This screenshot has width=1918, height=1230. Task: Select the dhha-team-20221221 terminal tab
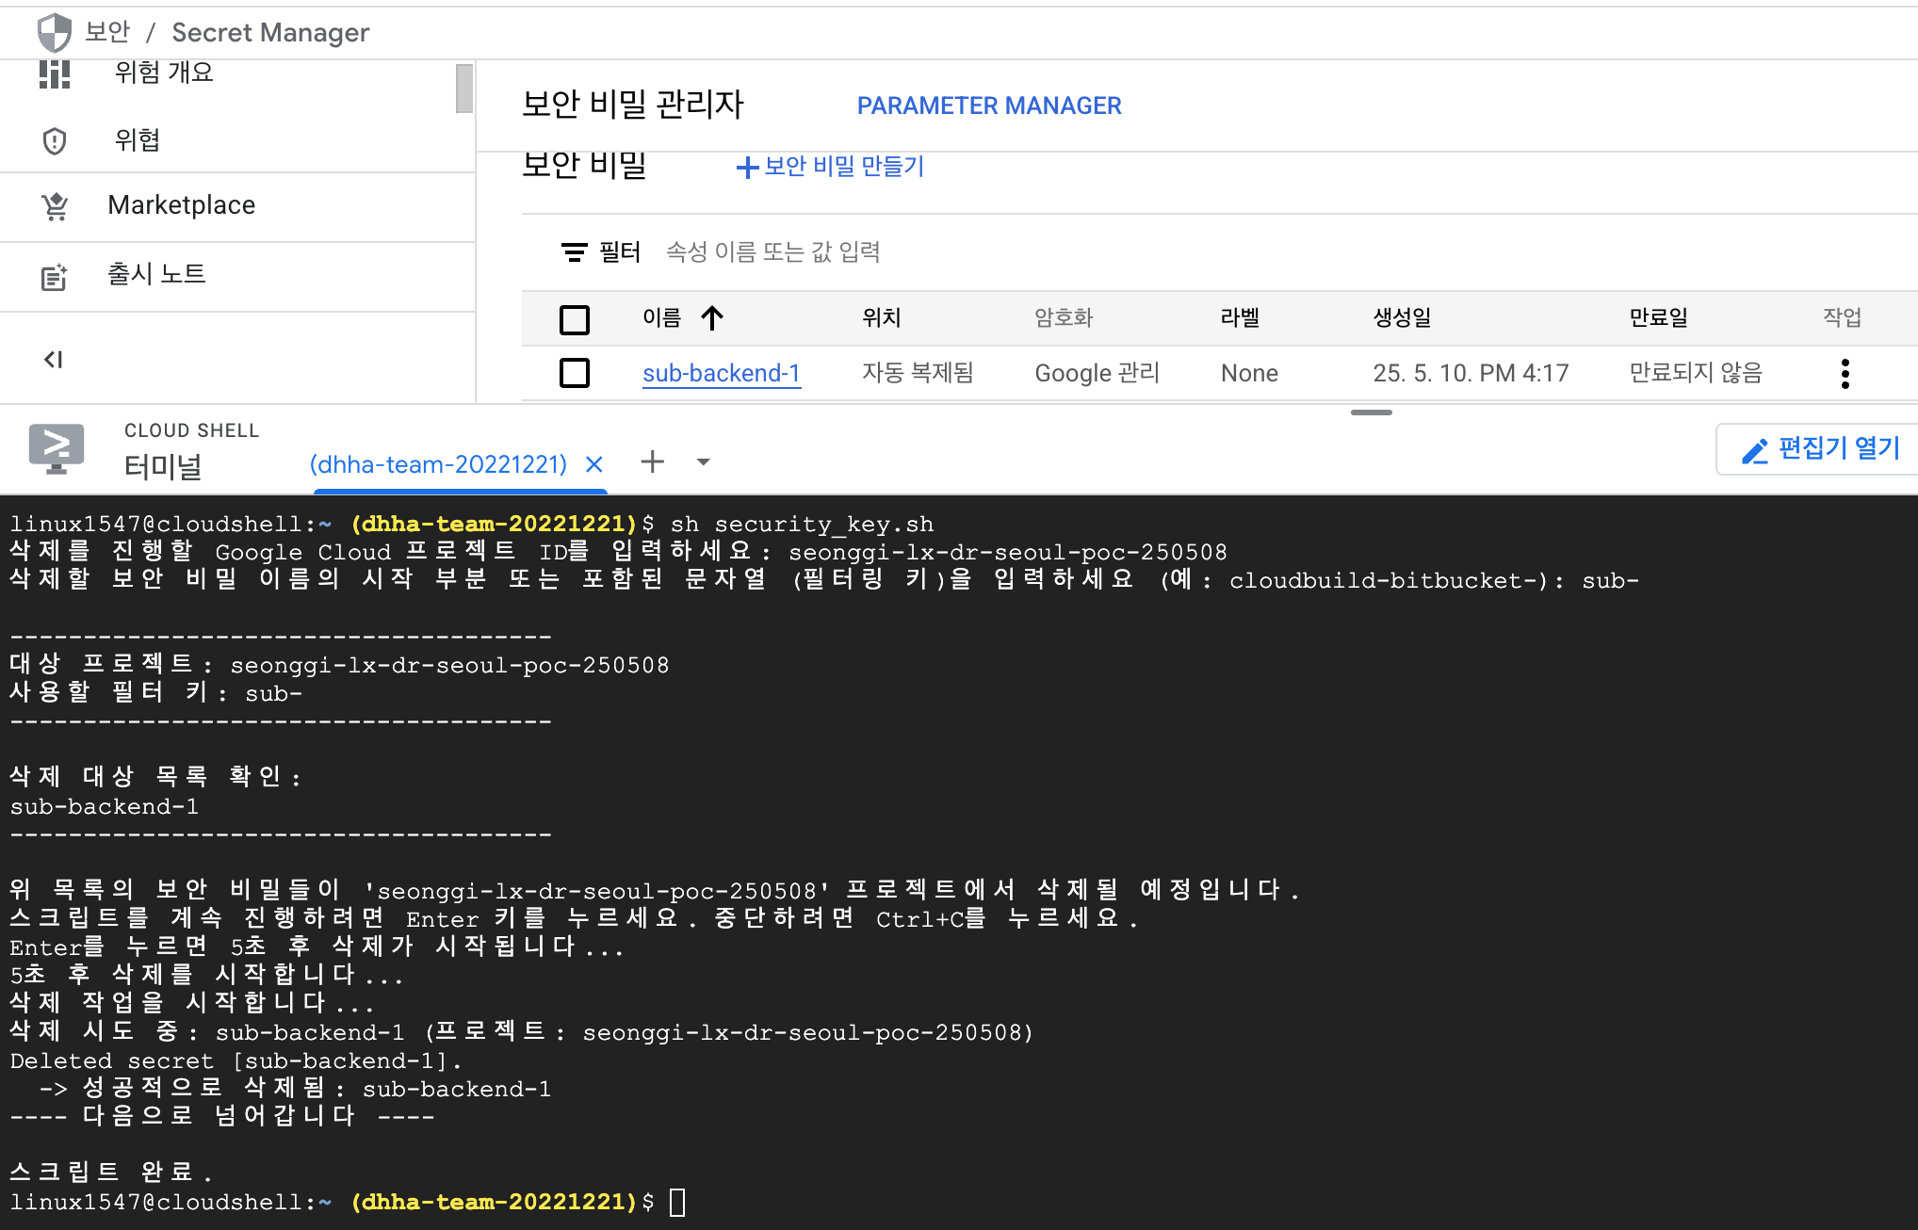tap(438, 464)
